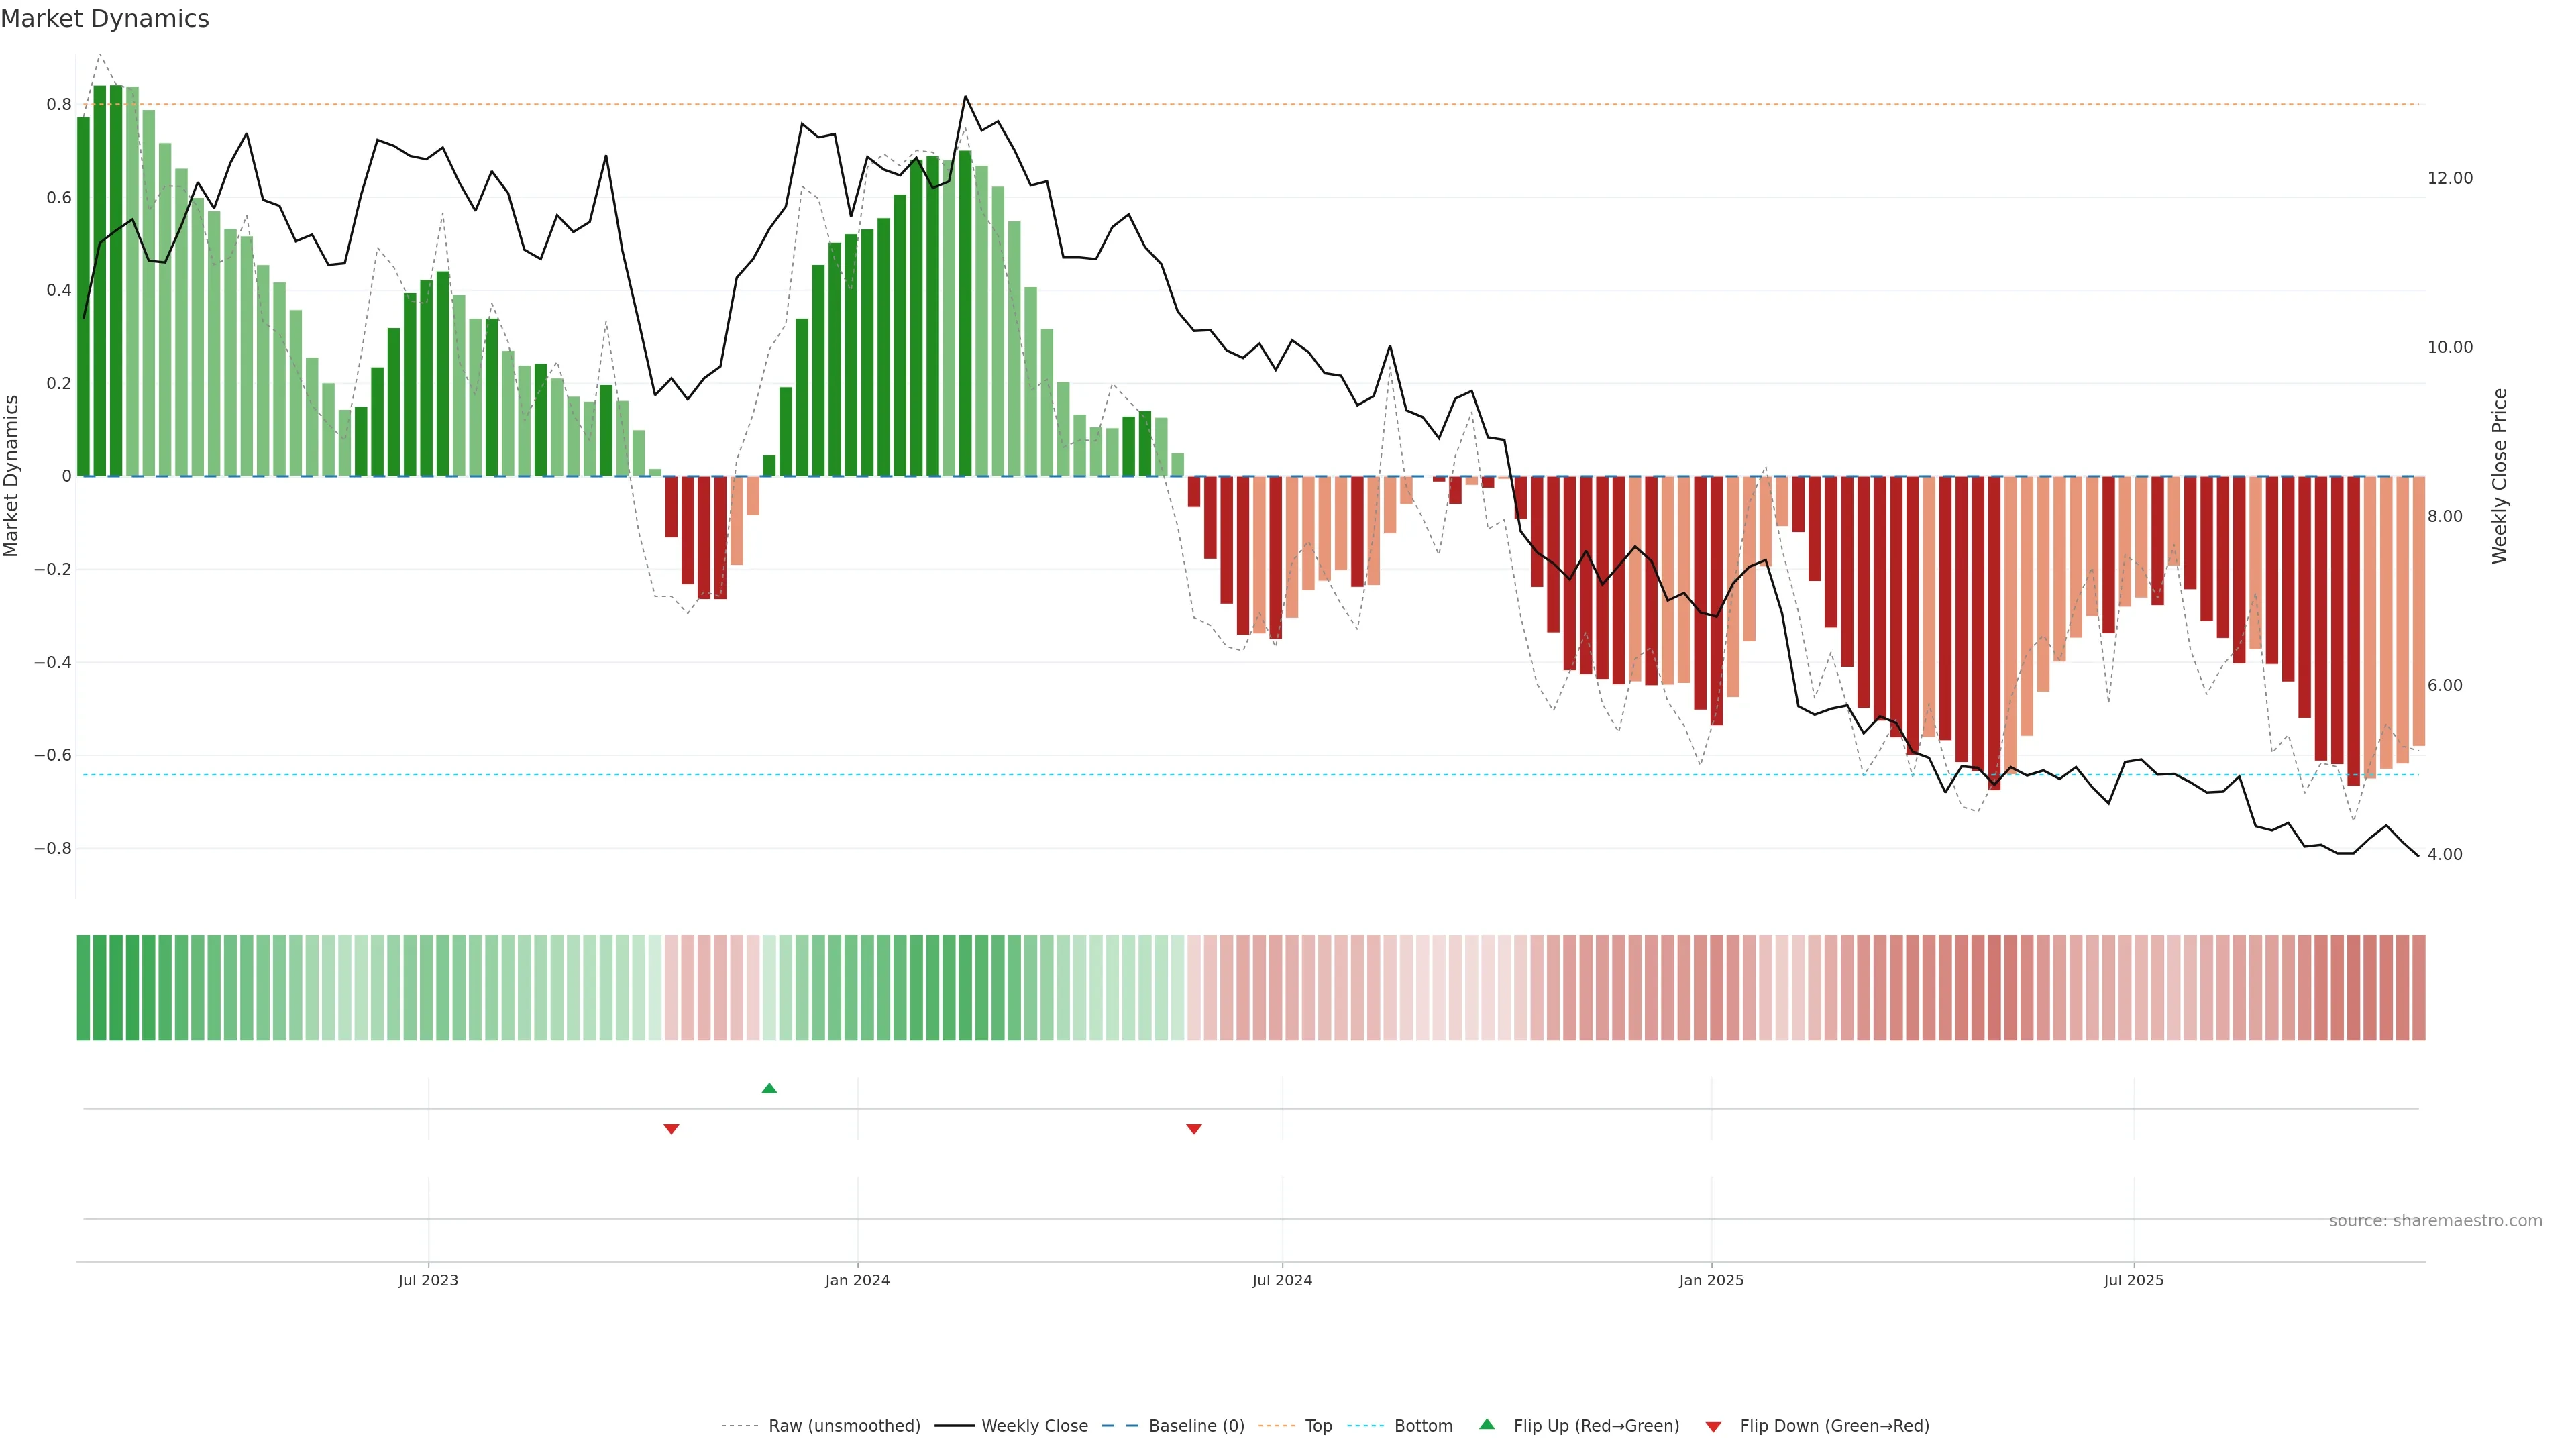Click the Flip Up legend triangle icon
Screen dimensions: 2576x1449
(1487, 1424)
